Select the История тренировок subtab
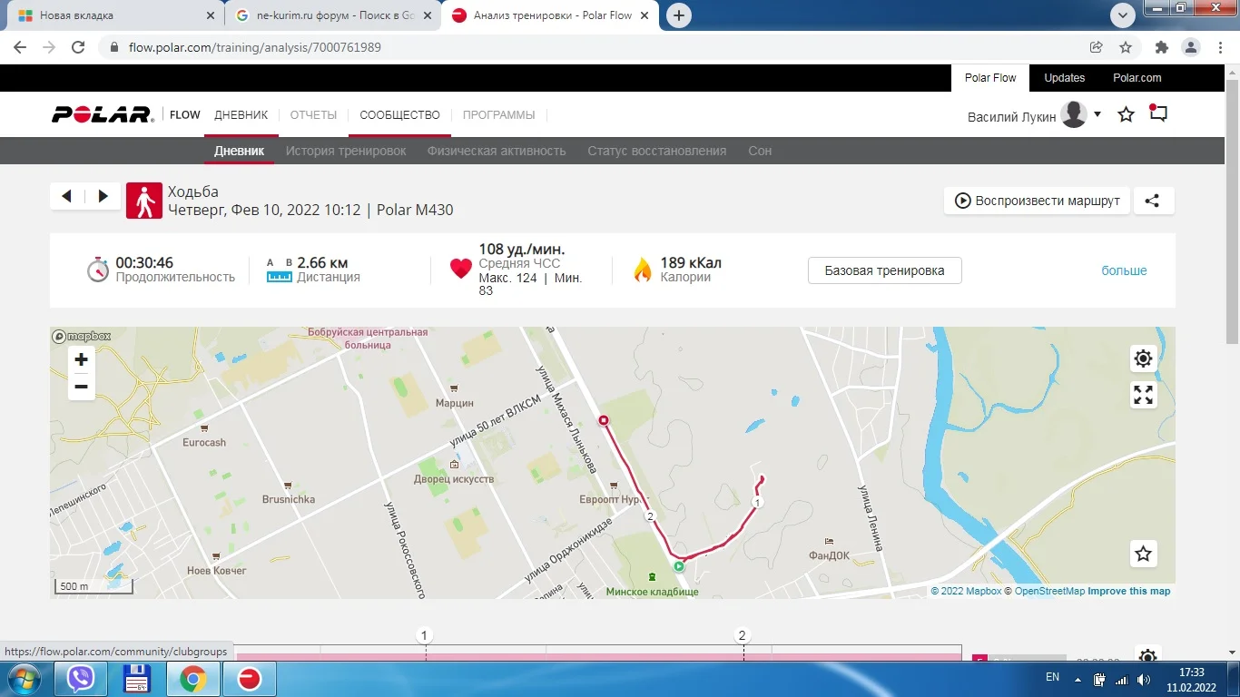1240x697 pixels. pos(346,151)
